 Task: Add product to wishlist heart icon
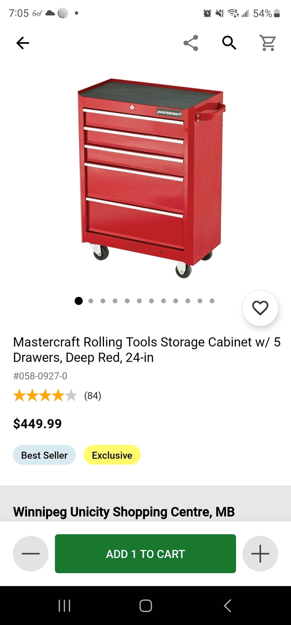tap(260, 308)
